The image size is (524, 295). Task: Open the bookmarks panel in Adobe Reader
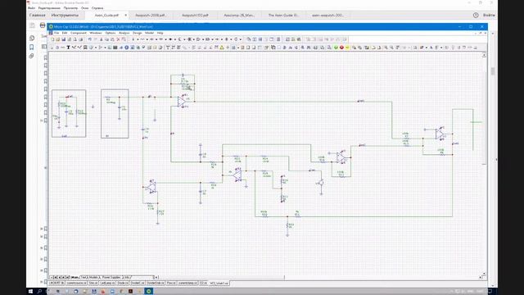click(x=32, y=48)
